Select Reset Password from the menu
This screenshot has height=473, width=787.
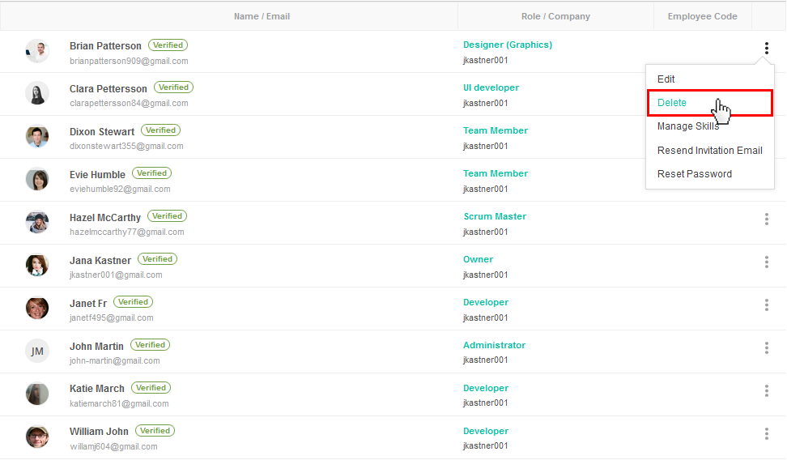695,174
